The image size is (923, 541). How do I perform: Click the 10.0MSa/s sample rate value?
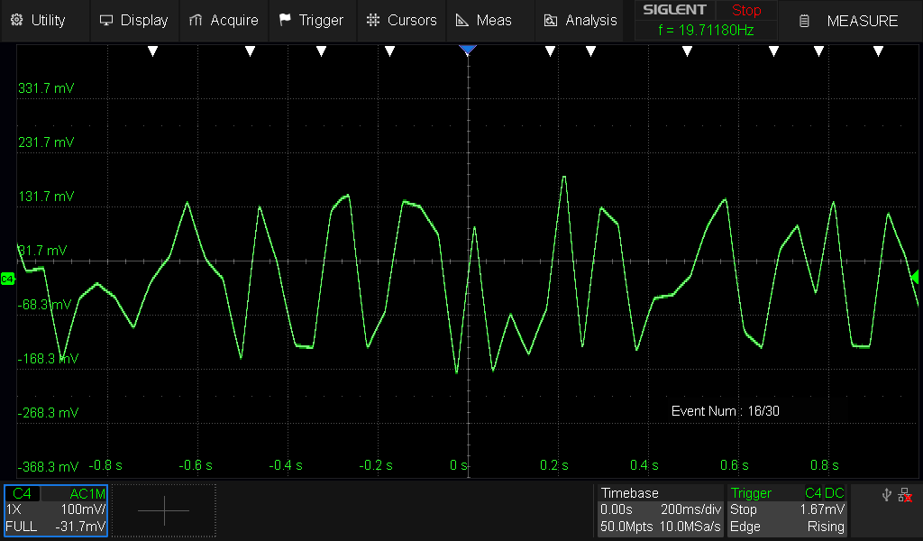coord(690,527)
